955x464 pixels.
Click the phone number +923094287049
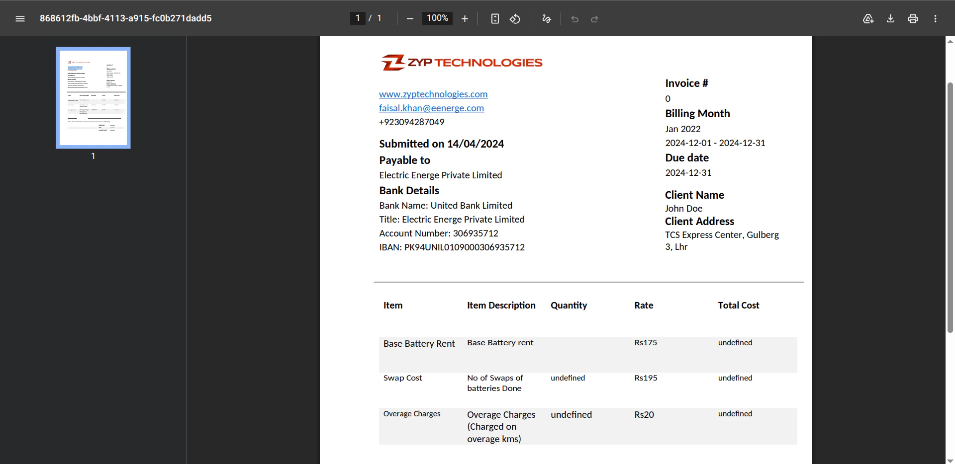411,122
